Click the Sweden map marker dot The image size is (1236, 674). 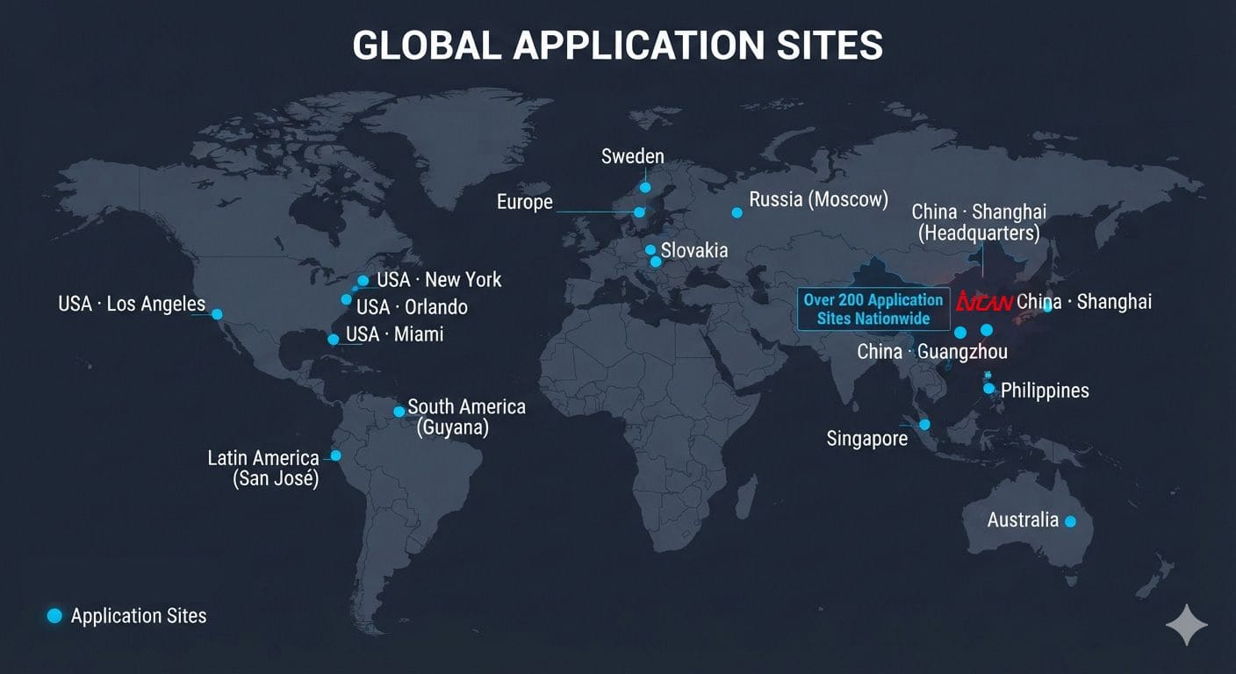click(x=645, y=187)
